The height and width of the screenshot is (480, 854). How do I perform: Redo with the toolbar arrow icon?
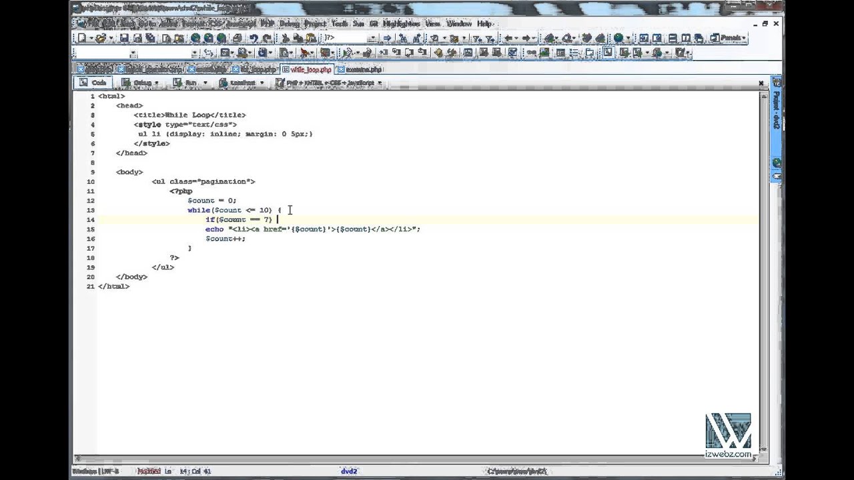click(267, 38)
